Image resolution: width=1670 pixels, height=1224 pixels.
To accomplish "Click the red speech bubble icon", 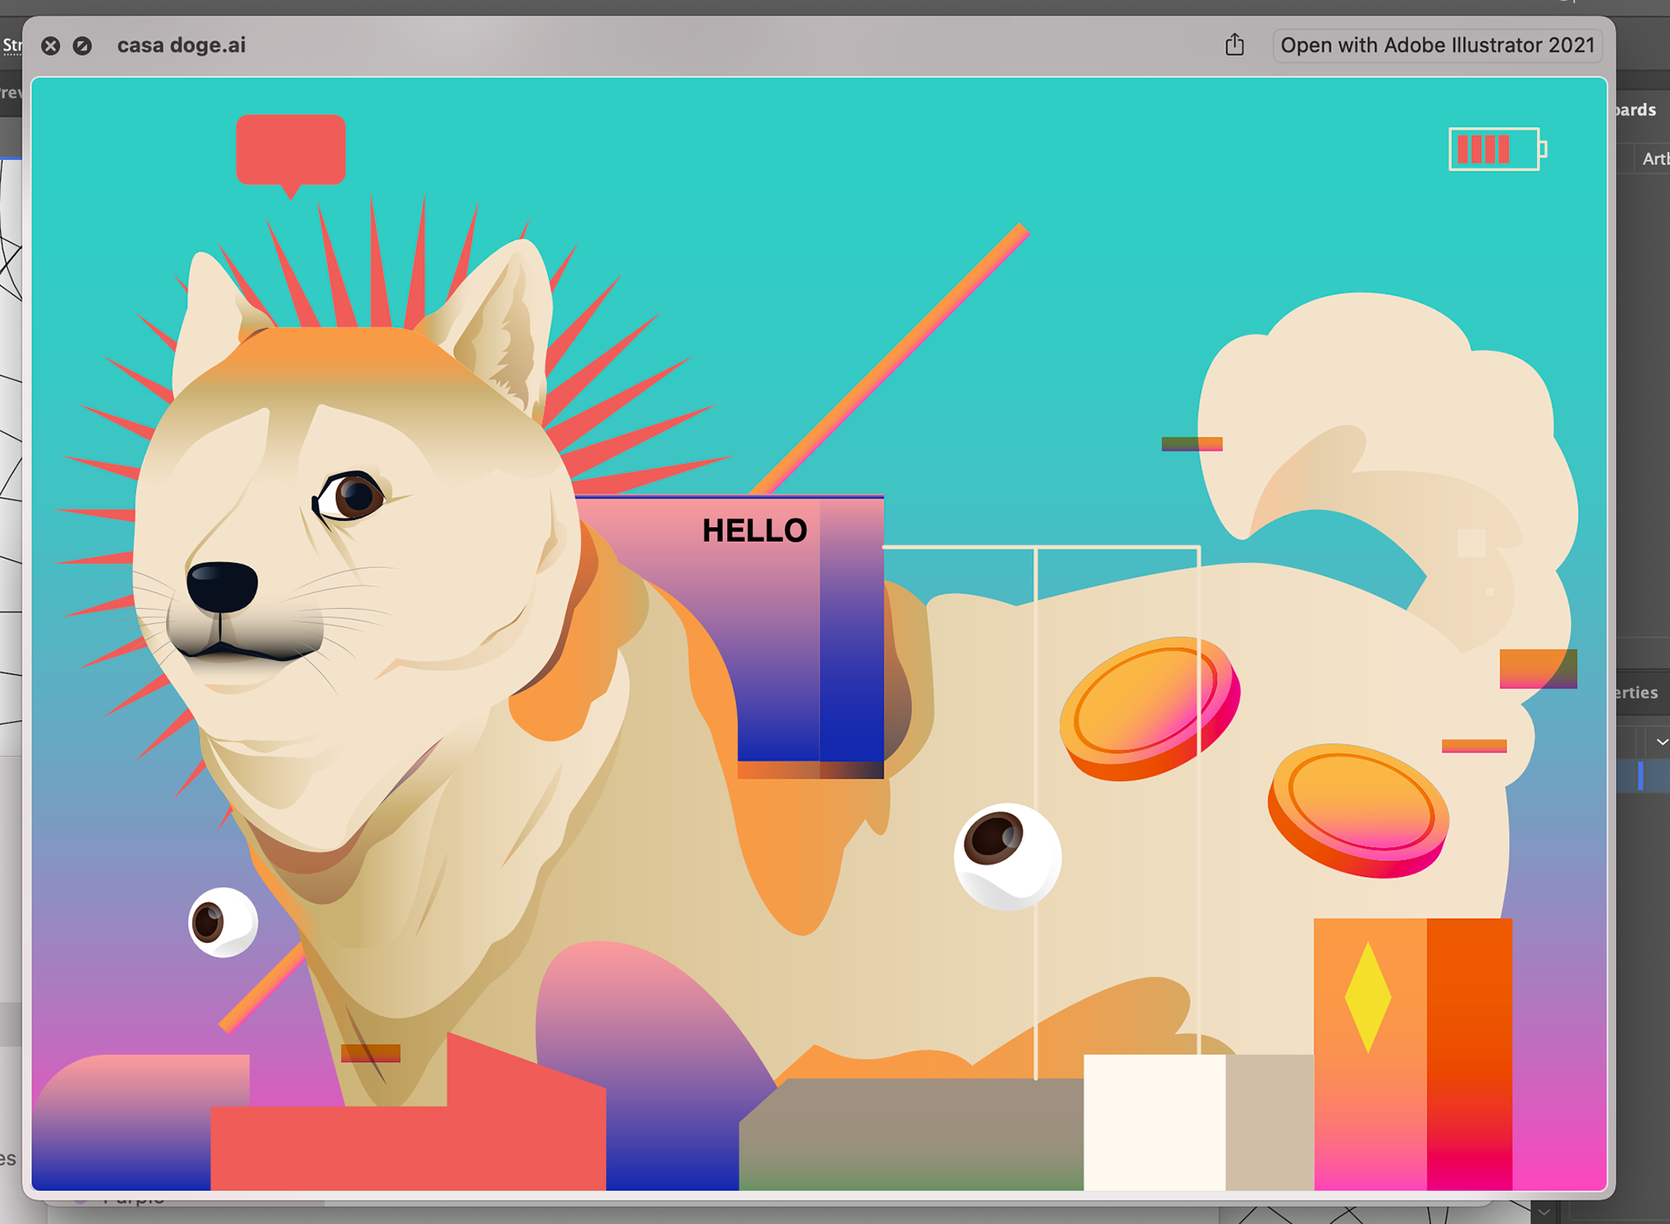I will click(291, 150).
